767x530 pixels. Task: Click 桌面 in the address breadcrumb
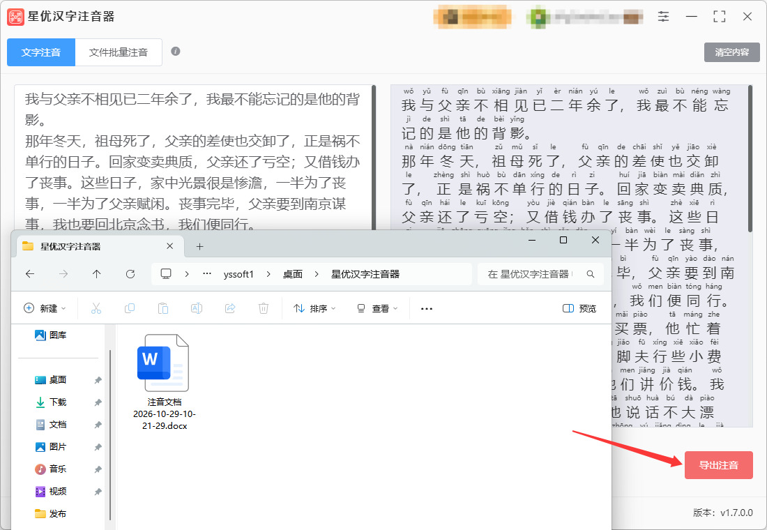293,274
